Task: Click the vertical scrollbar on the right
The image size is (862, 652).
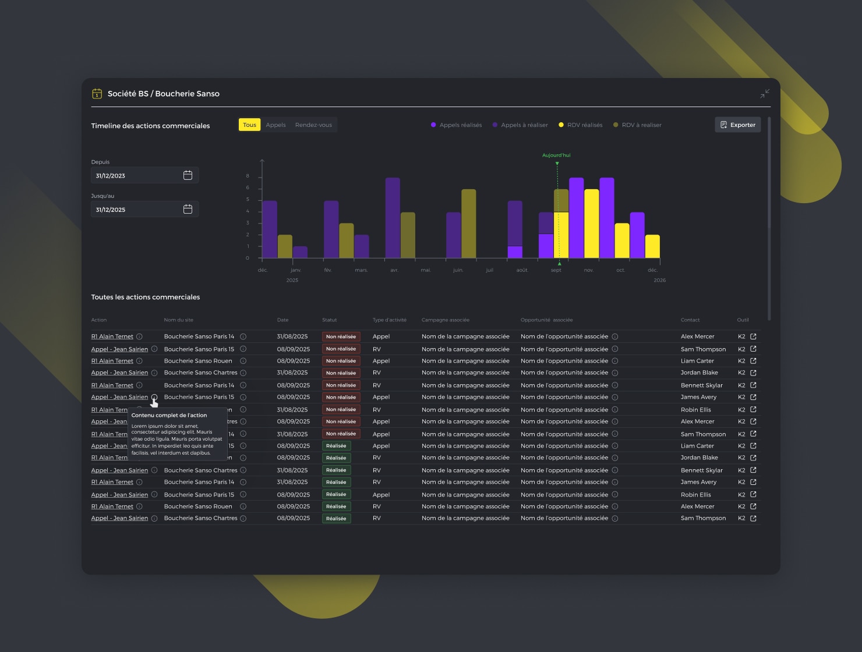Action: (x=769, y=218)
